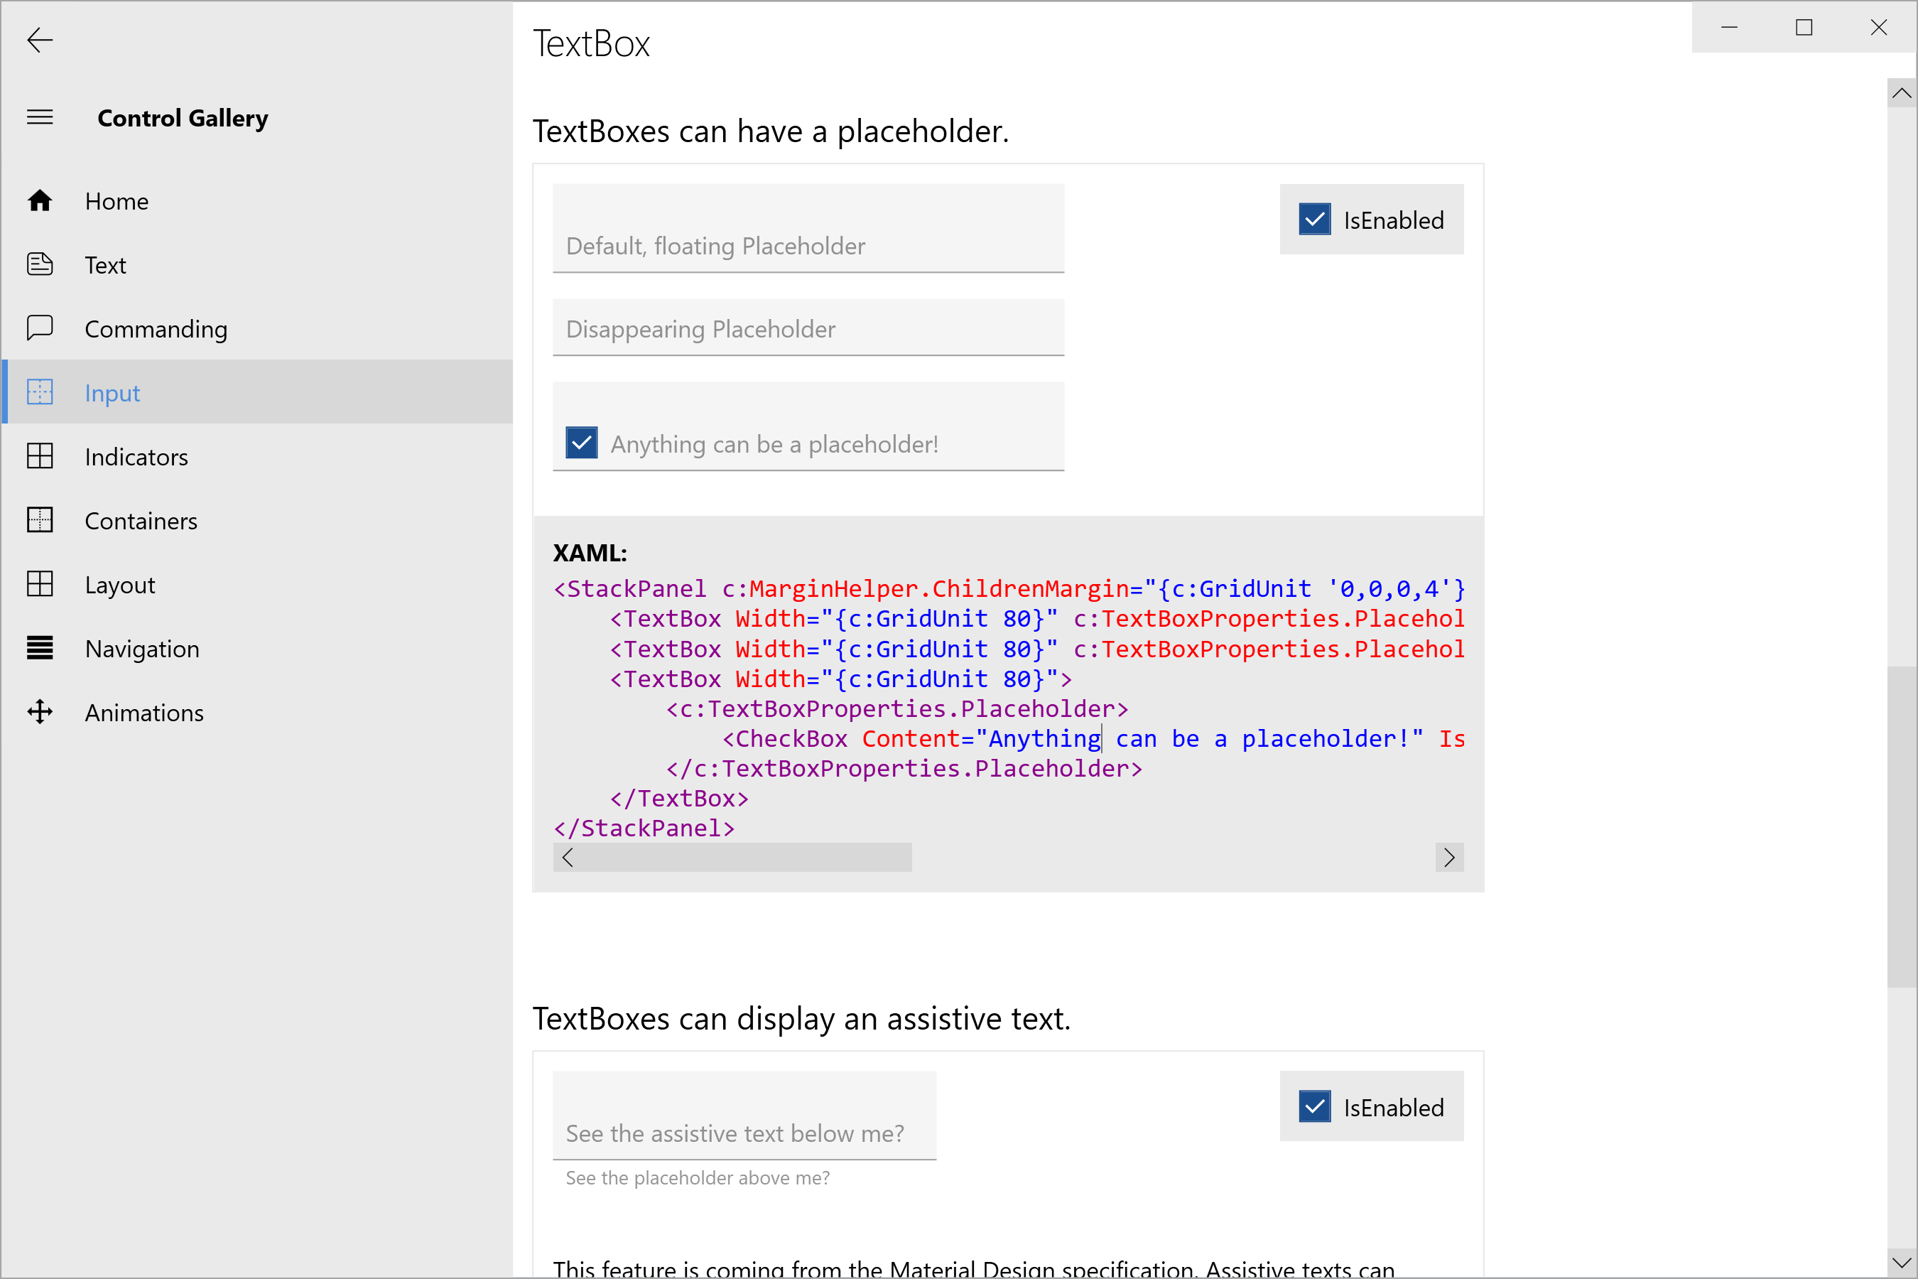Toggle the checkbox placeholder inside TextBox
Viewport: 1918px width, 1279px height.
coord(583,443)
